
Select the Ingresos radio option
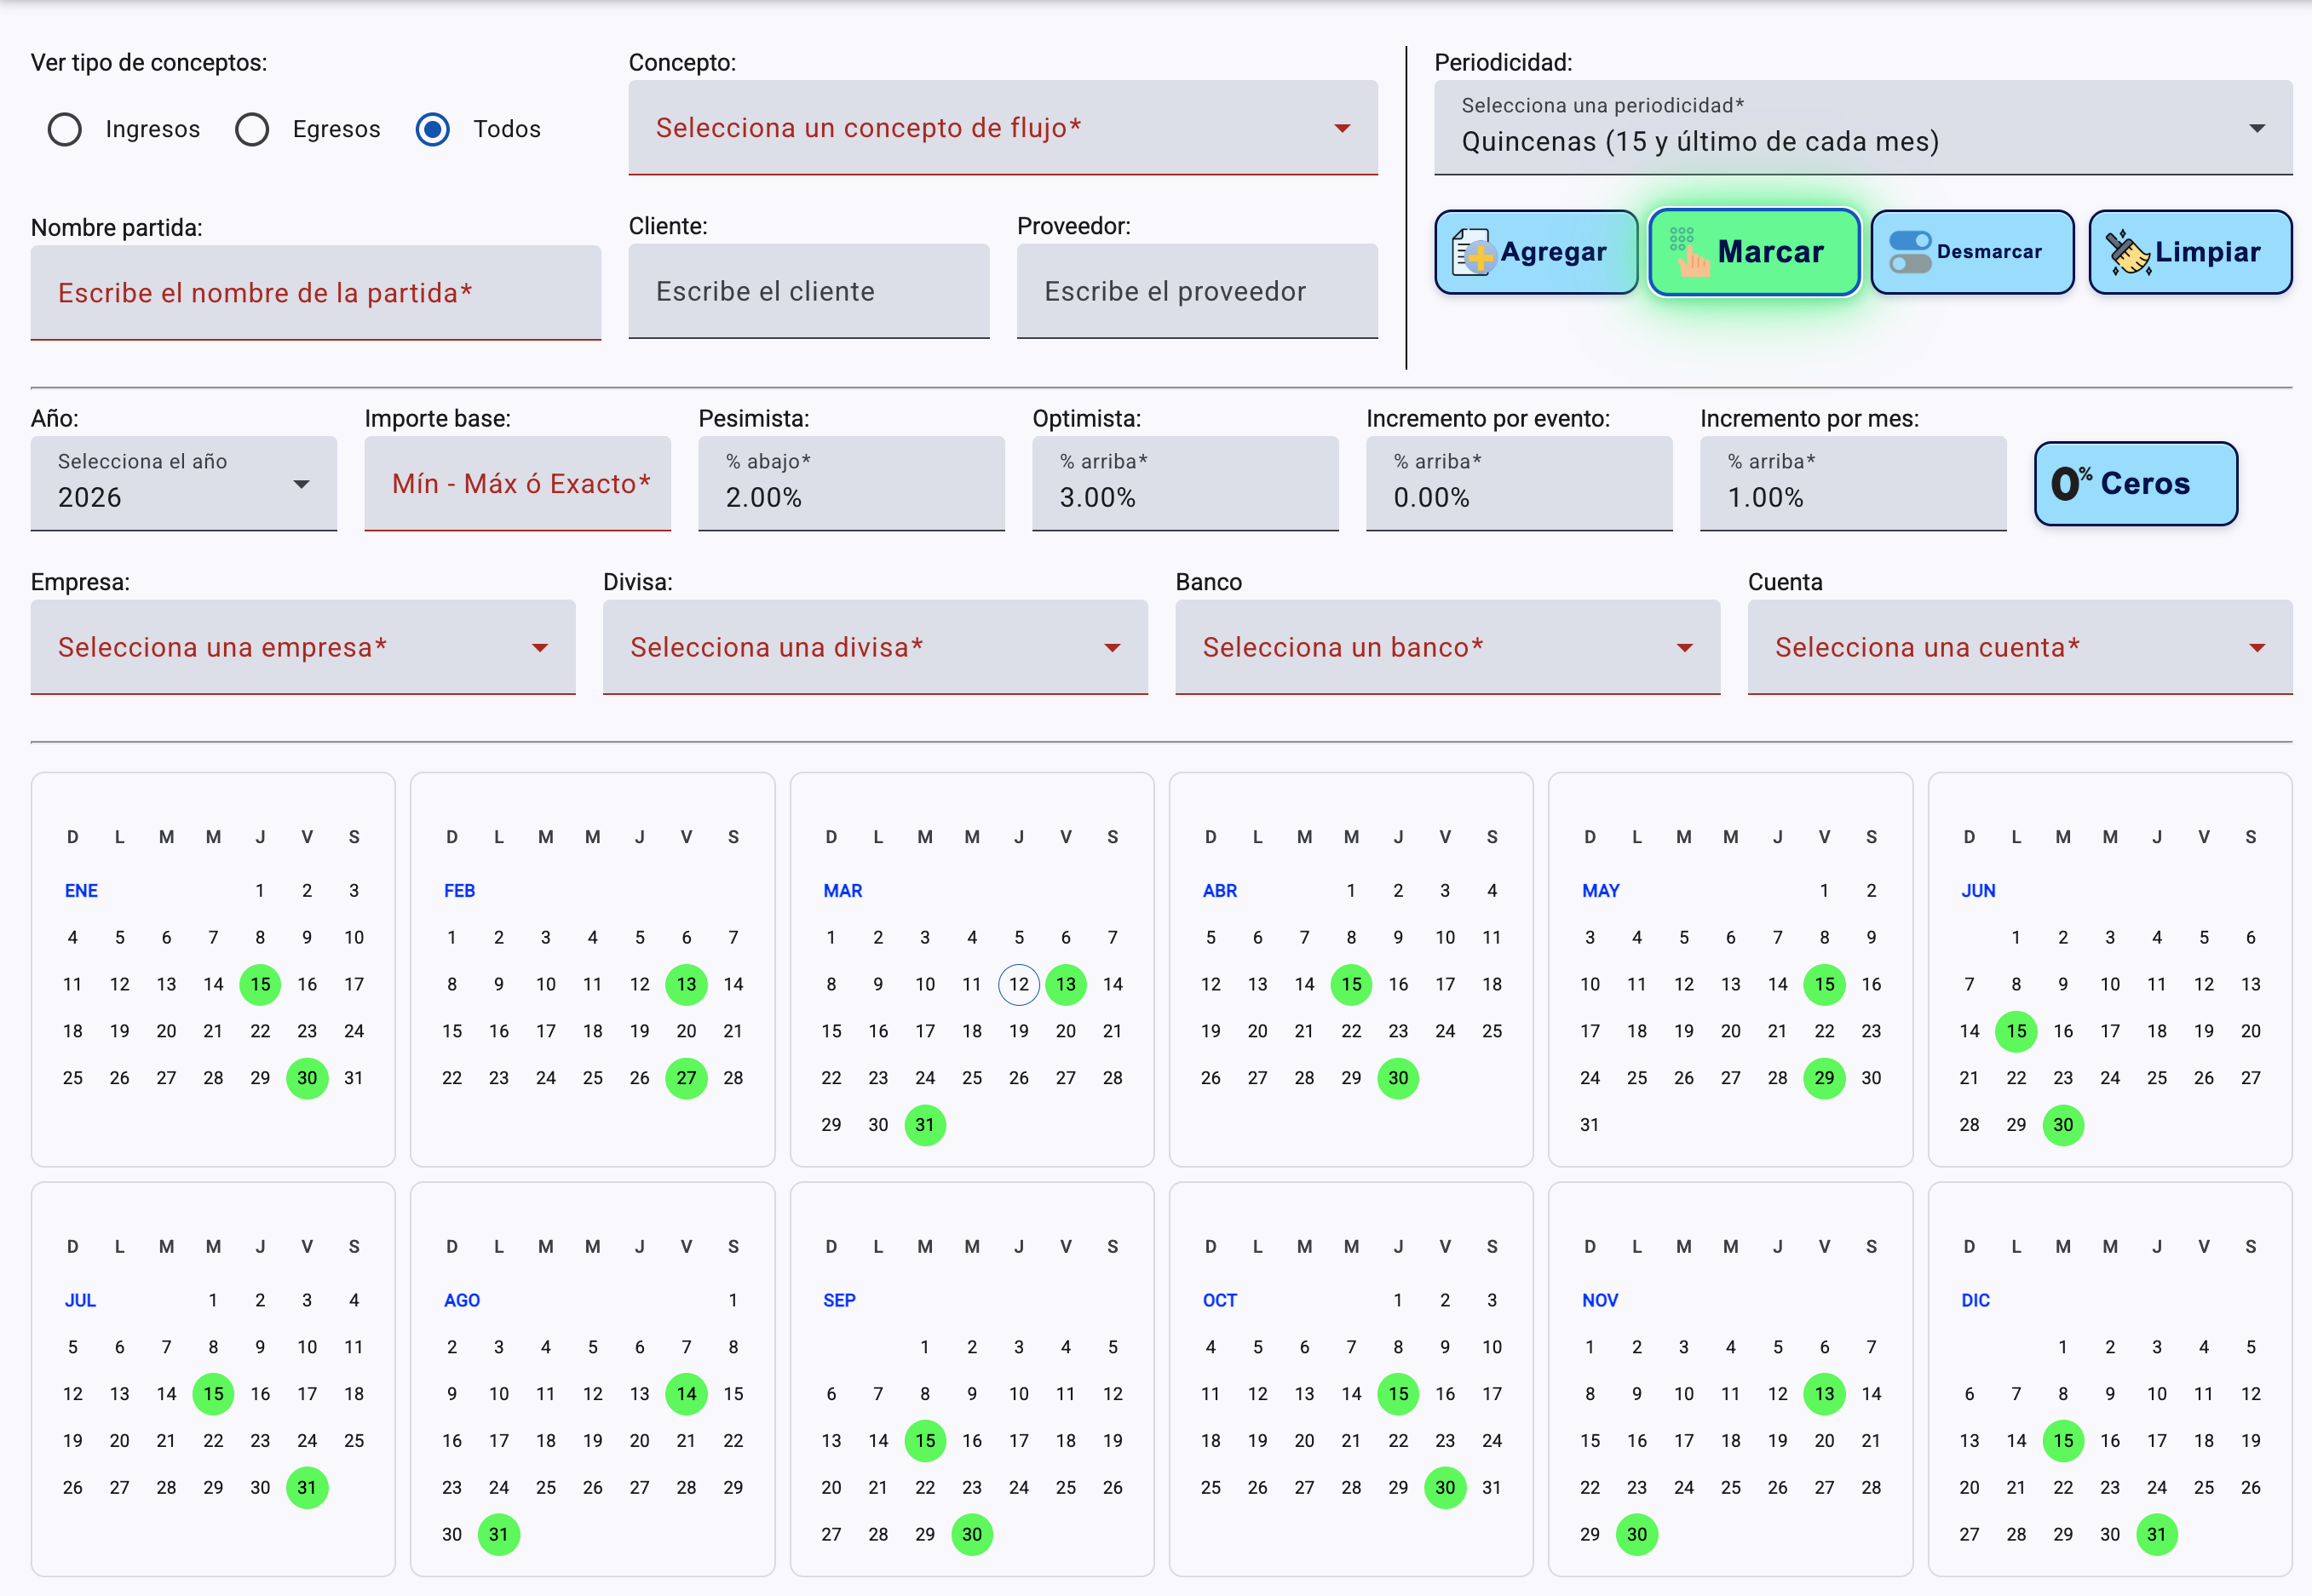(65, 129)
